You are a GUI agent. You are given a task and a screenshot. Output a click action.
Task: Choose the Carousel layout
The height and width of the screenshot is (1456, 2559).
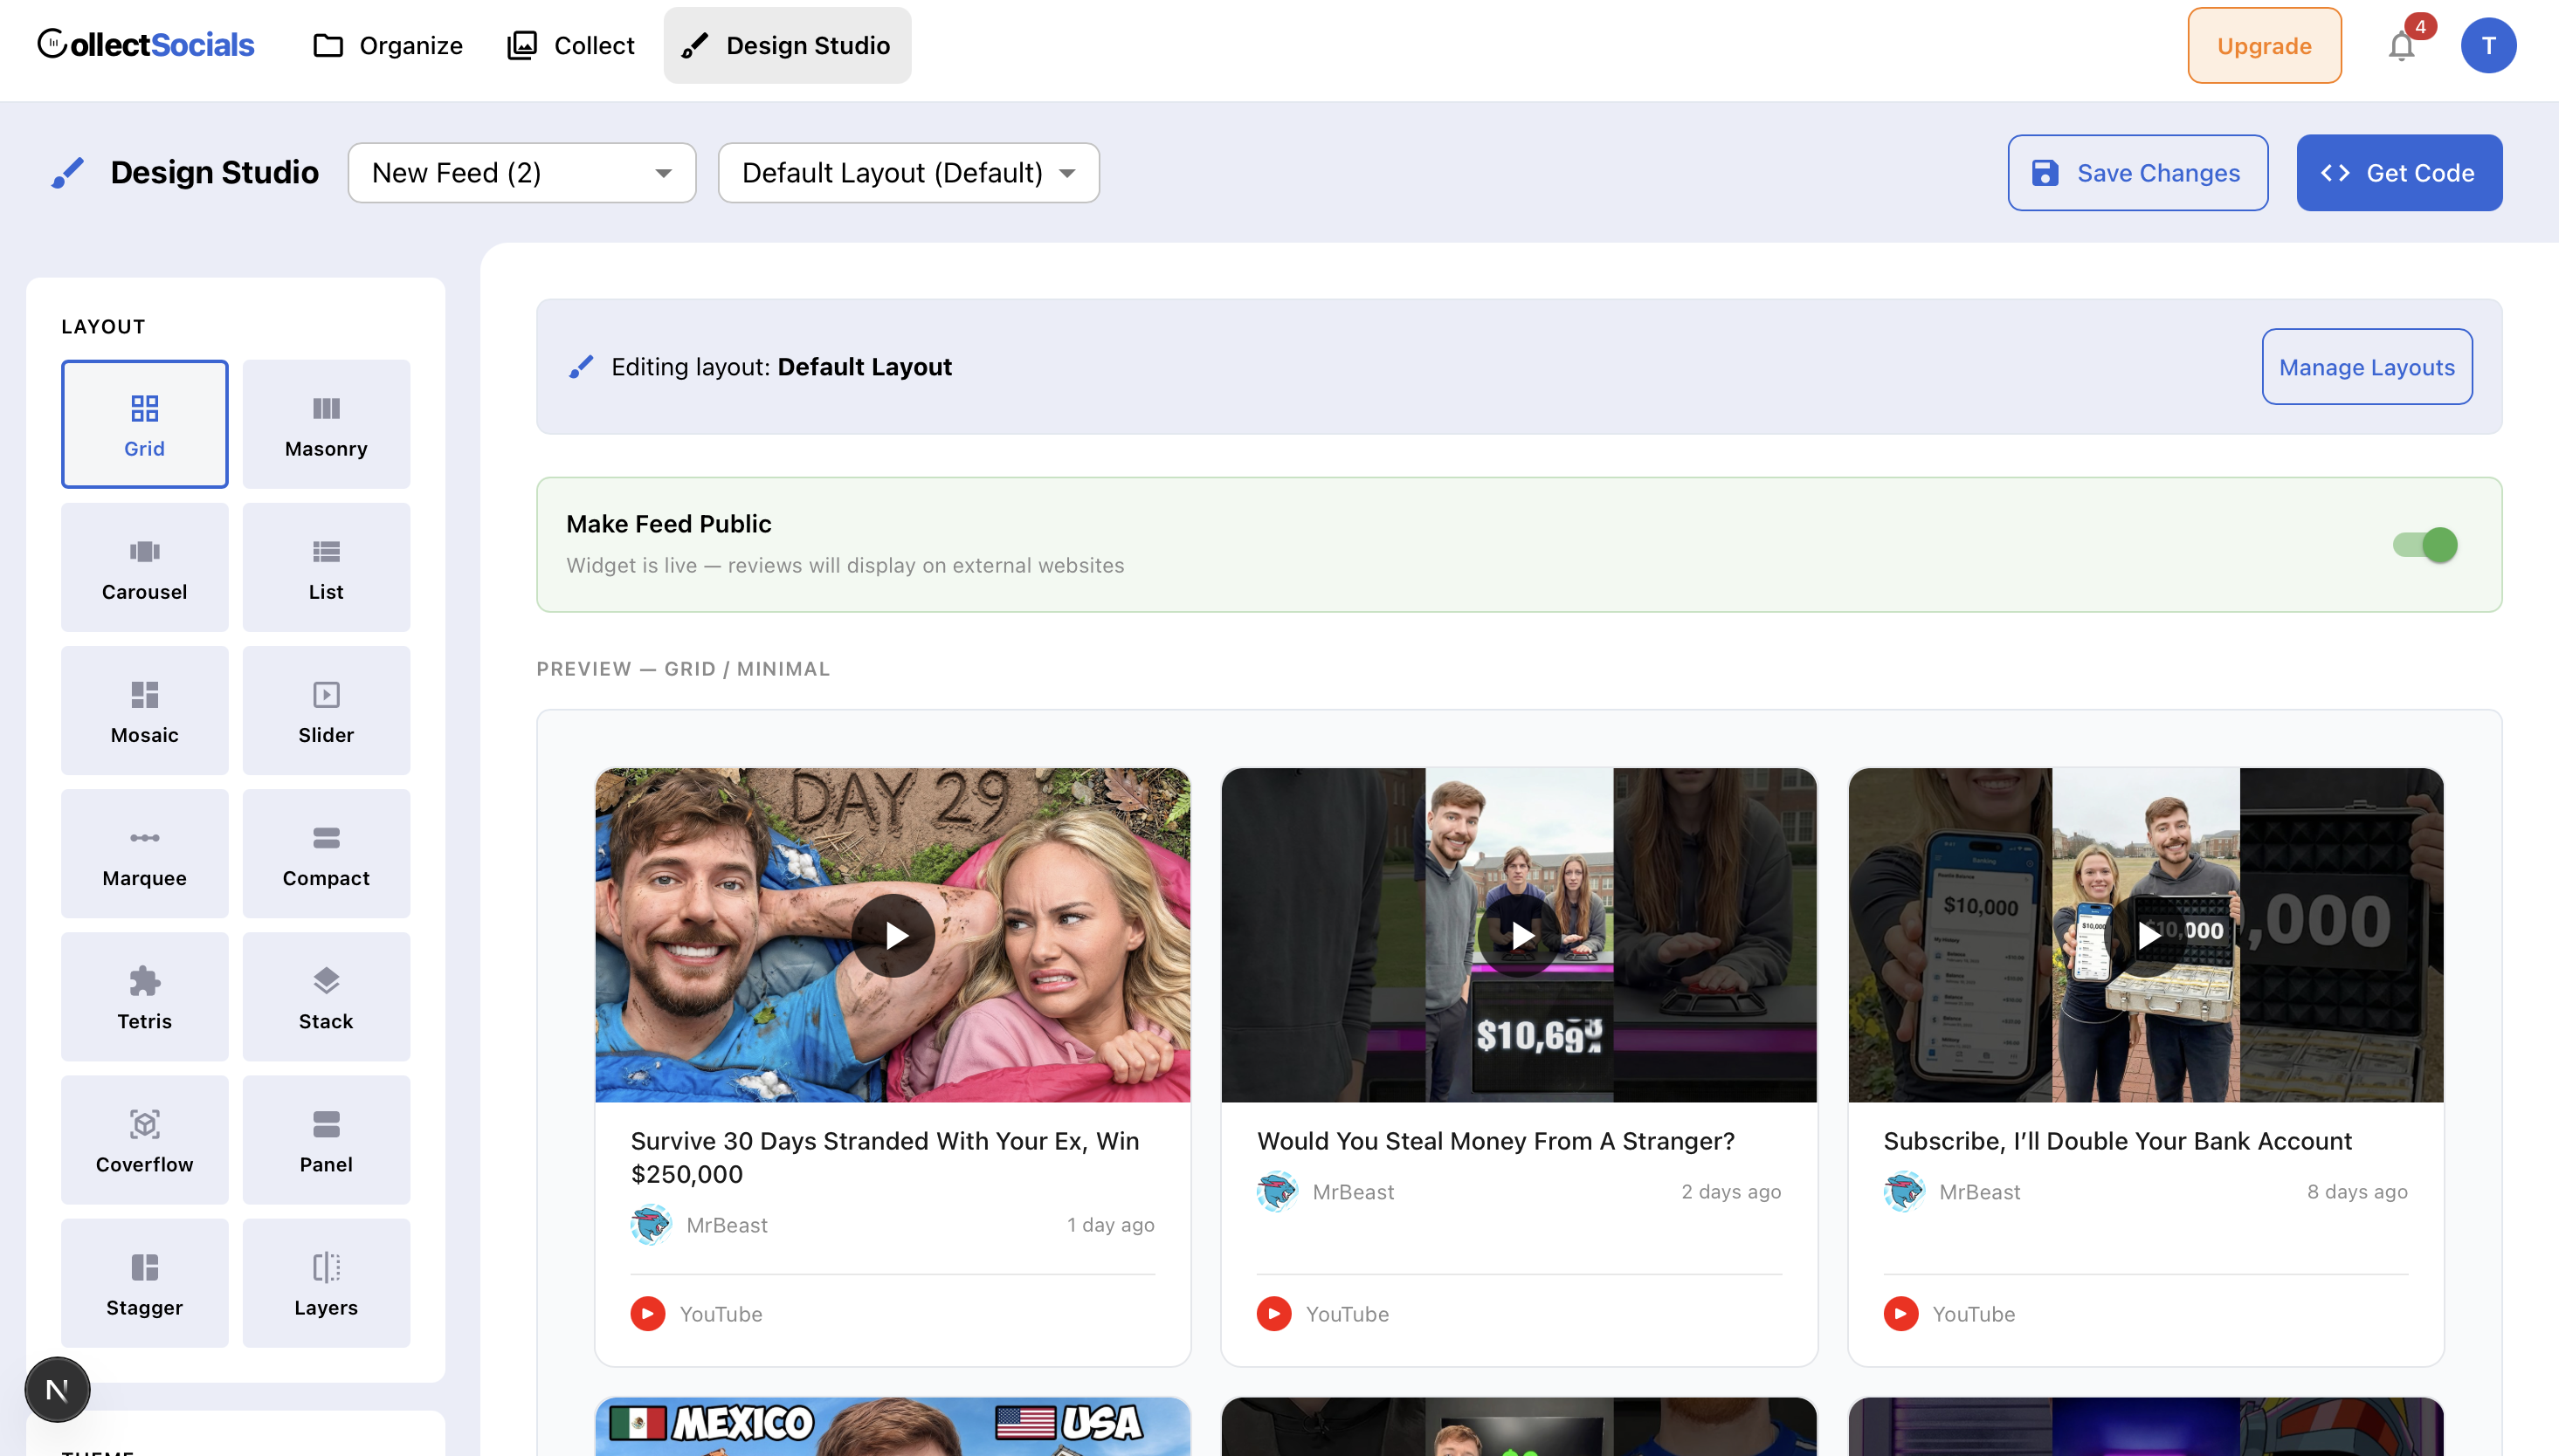[144, 567]
